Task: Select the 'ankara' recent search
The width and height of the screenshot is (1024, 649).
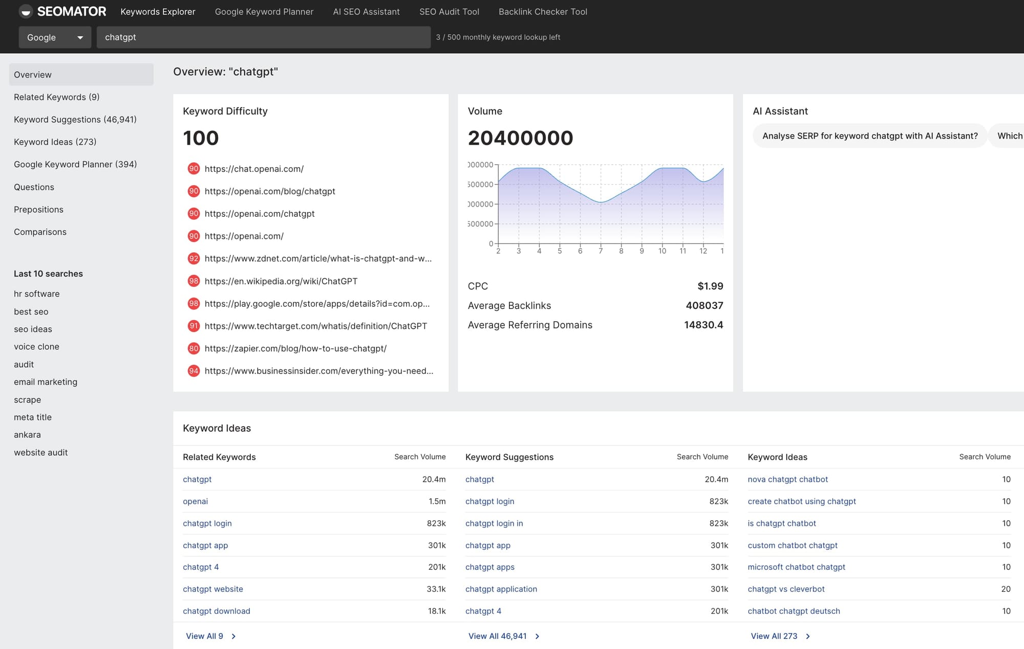Action: [x=27, y=435]
